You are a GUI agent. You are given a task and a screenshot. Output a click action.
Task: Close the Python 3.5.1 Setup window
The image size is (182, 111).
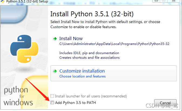(x=174, y=1)
